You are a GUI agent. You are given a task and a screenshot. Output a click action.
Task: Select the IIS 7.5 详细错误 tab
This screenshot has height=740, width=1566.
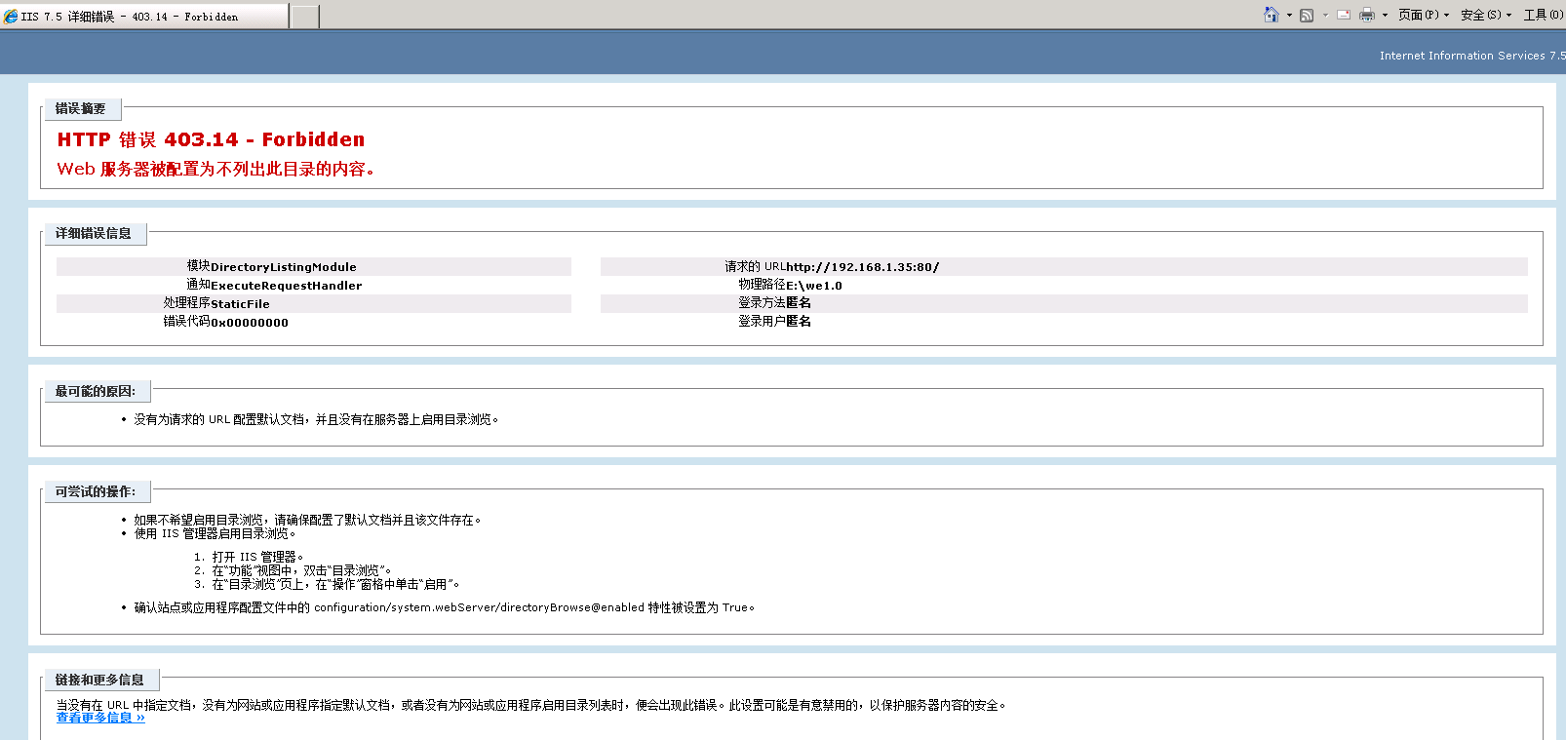pyautogui.click(x=144, y=17)
